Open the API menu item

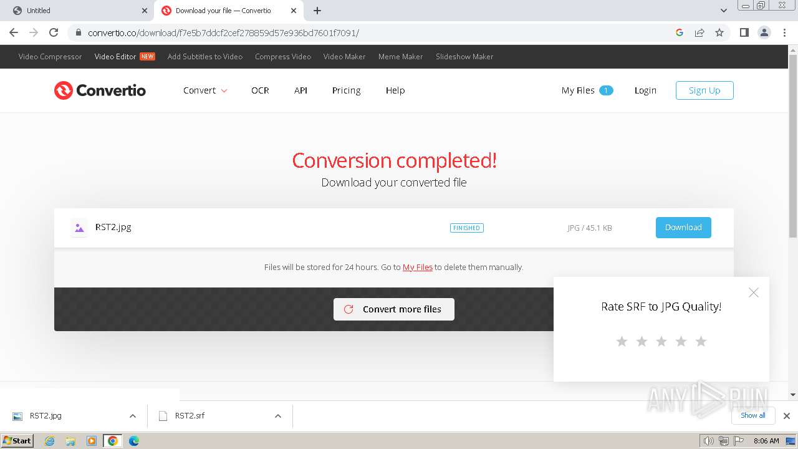(300, 90)
